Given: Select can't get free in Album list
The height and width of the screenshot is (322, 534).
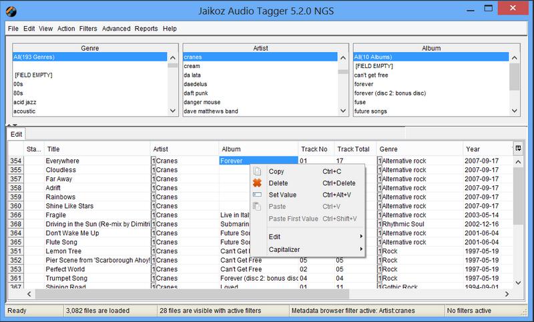Looking at the screenshot, I should click(431, 75).
